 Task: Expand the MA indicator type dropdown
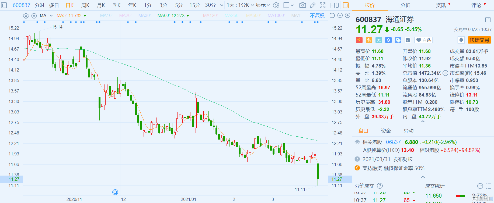(51, 16)
